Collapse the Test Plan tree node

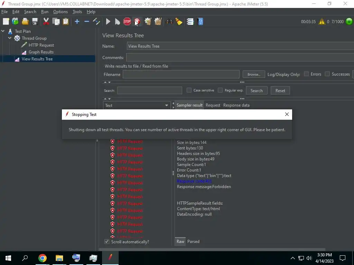click(3, 31)
